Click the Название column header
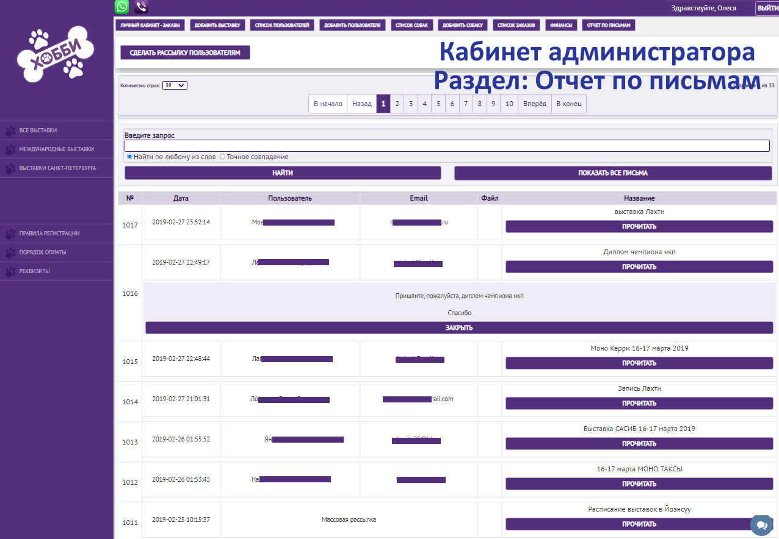779x539 pixels. [639, 198]
